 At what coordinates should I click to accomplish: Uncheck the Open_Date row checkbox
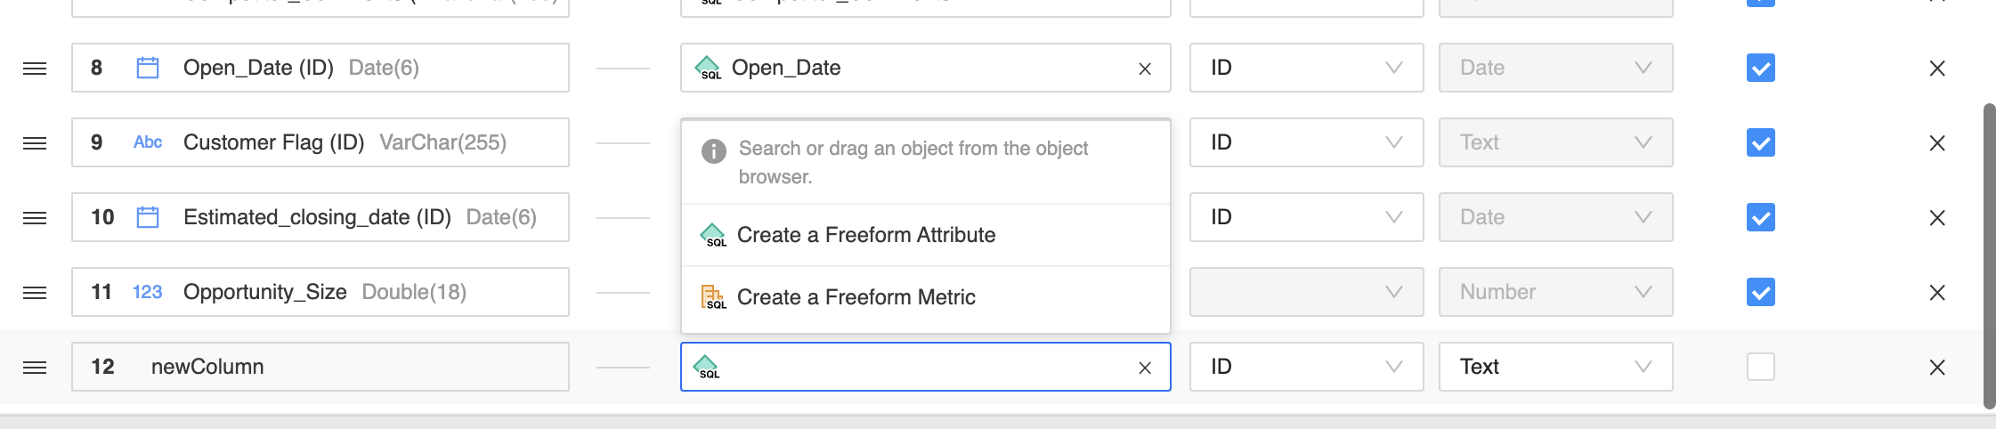1760,69
